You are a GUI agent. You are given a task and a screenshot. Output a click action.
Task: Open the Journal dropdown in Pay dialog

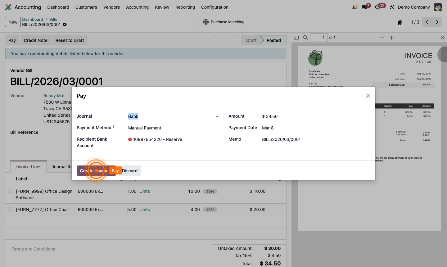[217, 116]
